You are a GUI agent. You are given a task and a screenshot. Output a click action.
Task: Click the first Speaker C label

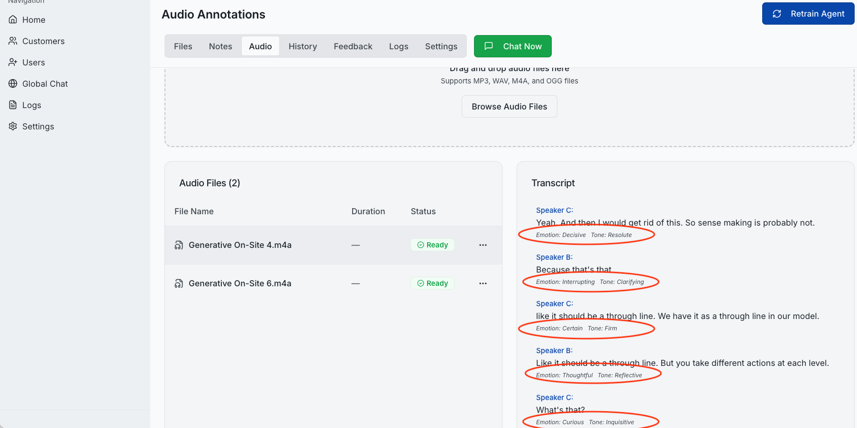click(555, 210)
